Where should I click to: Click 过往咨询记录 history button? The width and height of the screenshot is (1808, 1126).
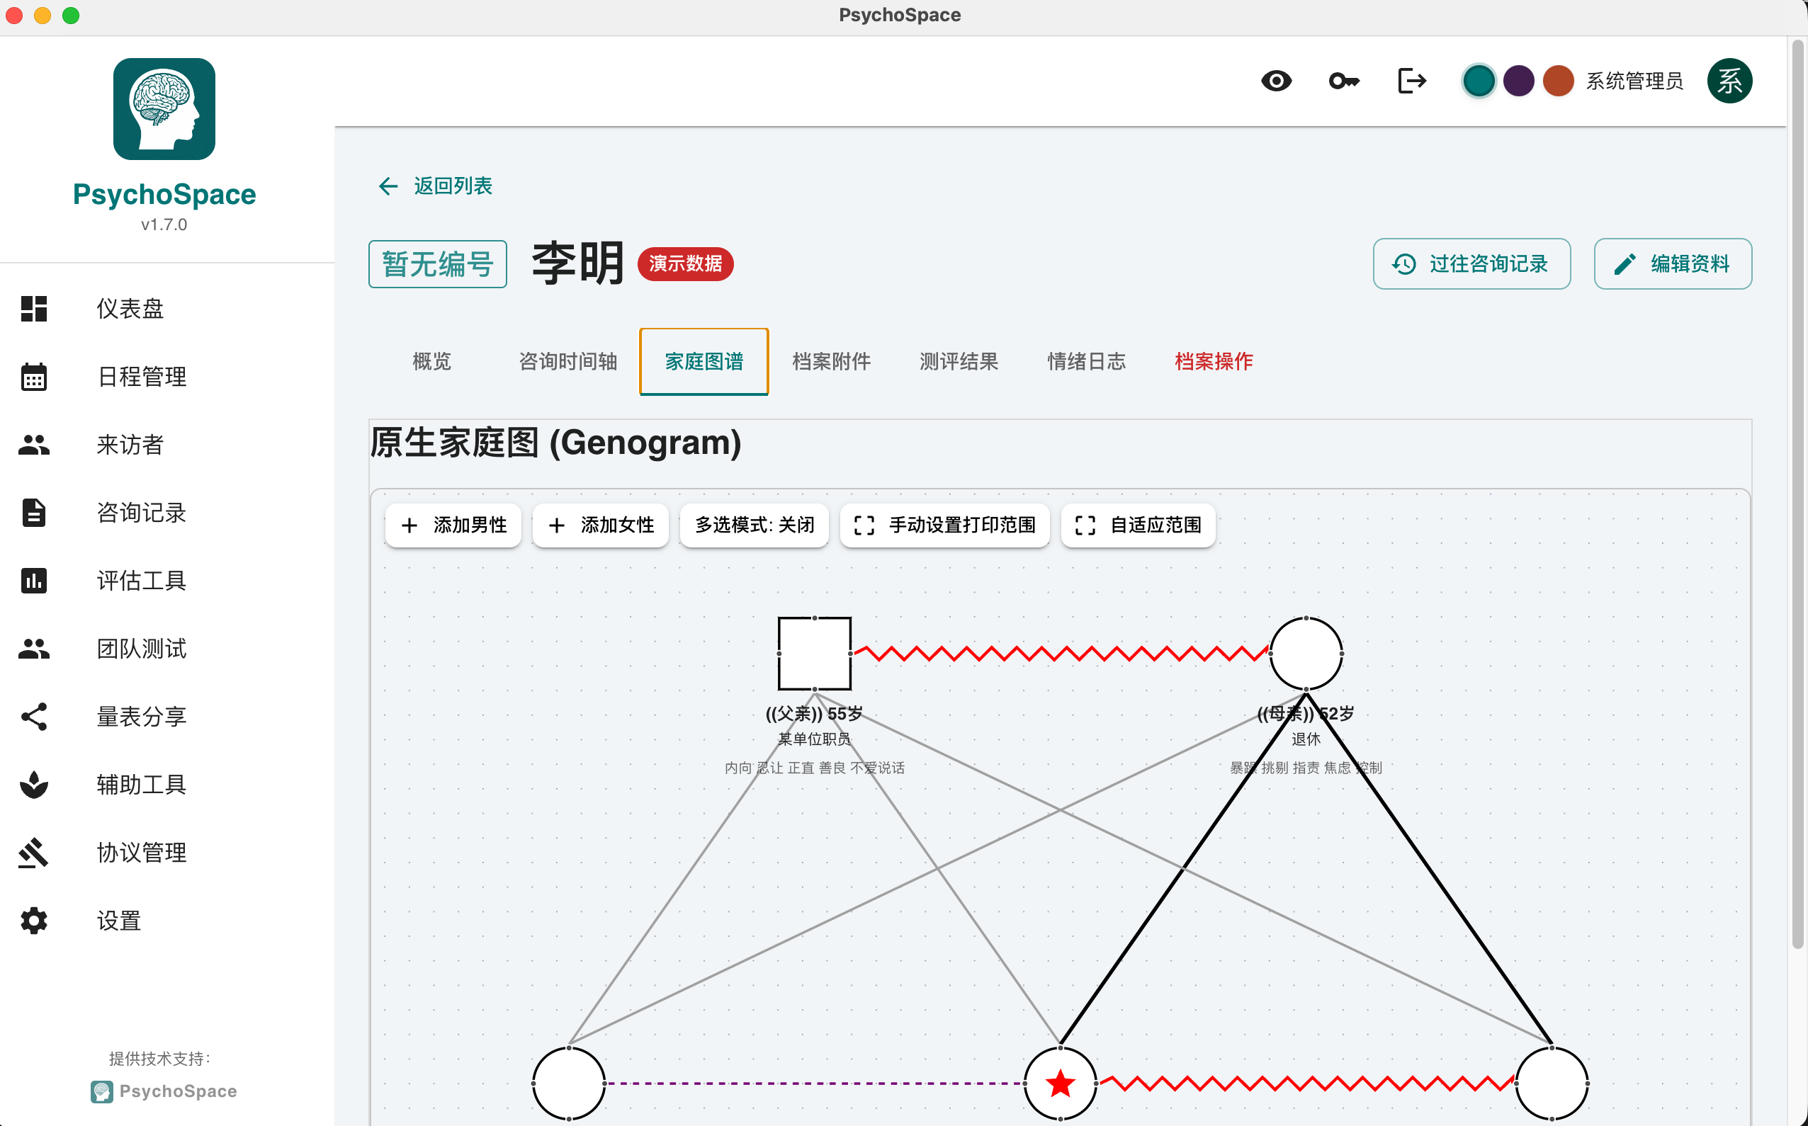click(x=1471, y=263)
